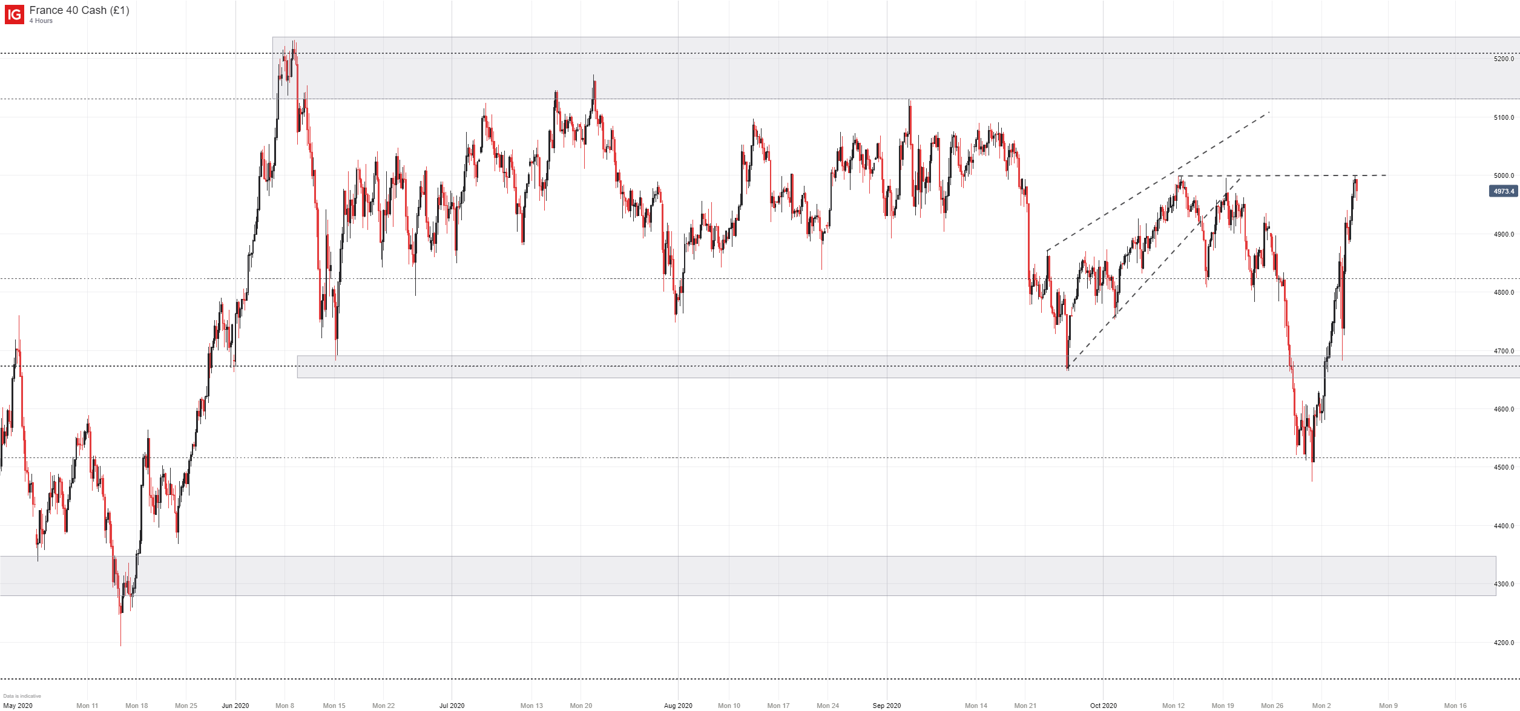1520x711 pixels.
Task: Click the Mon 18 date label
Action: click(137, 706)
